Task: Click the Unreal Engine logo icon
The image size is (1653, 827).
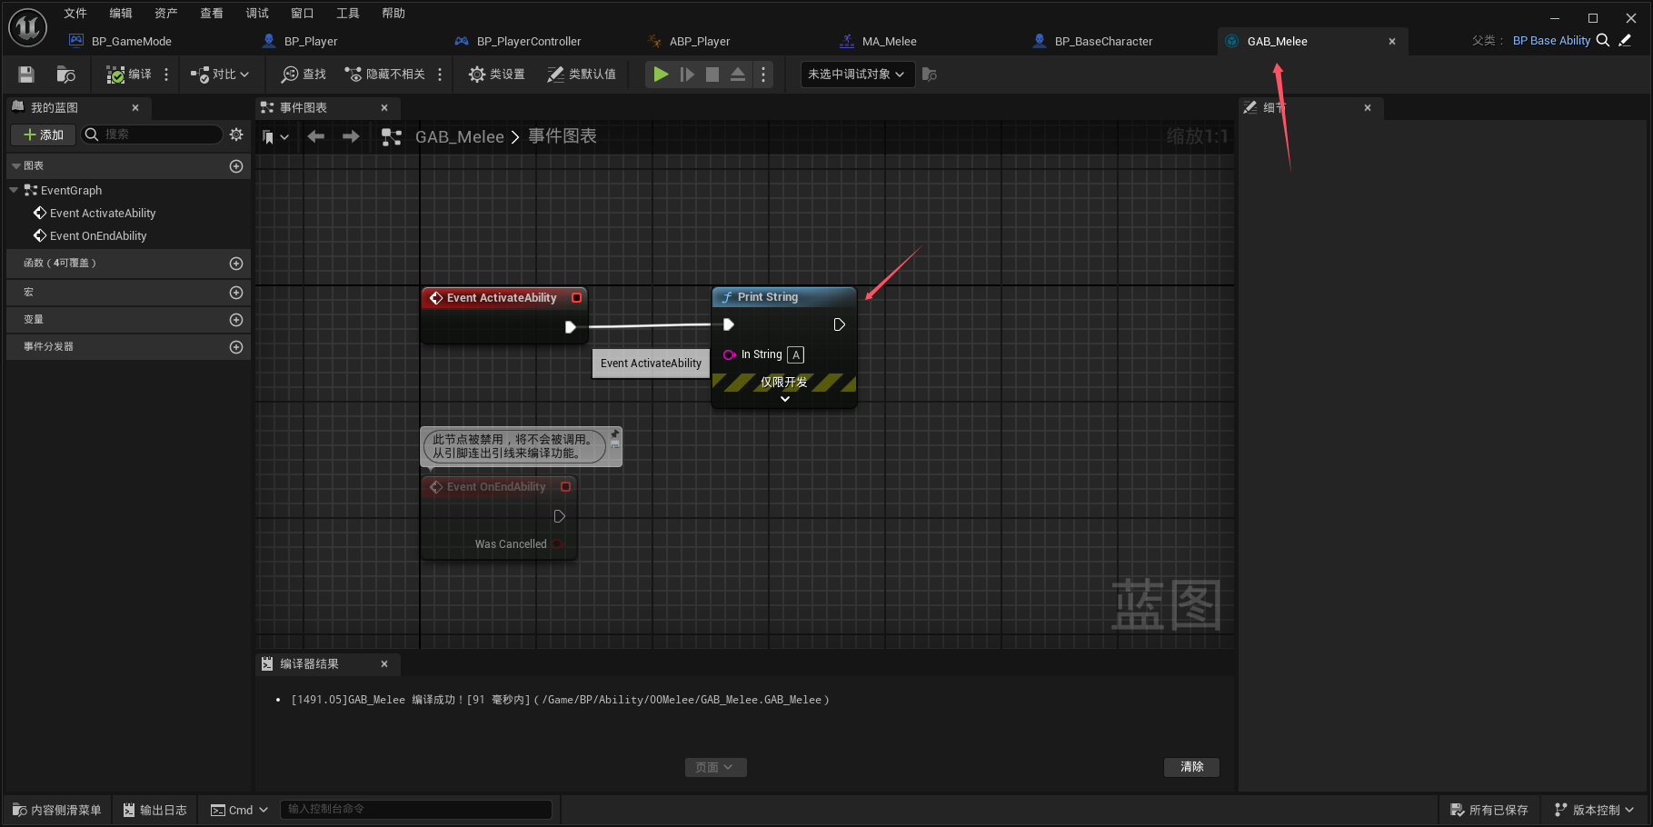Action: point(27,28)
